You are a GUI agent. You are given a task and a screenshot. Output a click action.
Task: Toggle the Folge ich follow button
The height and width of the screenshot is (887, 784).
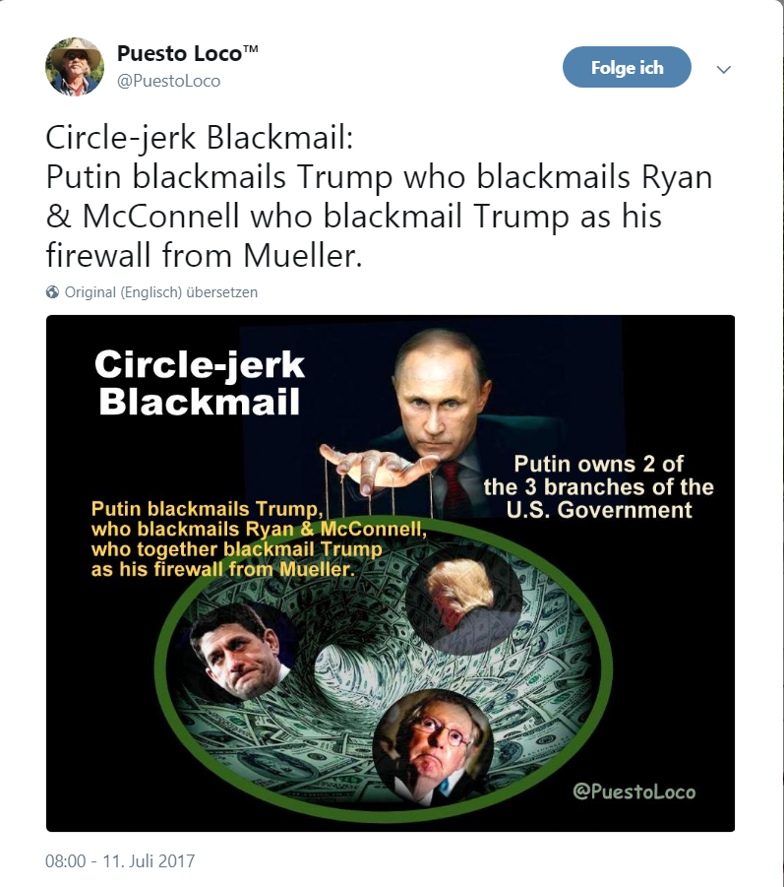627,67
